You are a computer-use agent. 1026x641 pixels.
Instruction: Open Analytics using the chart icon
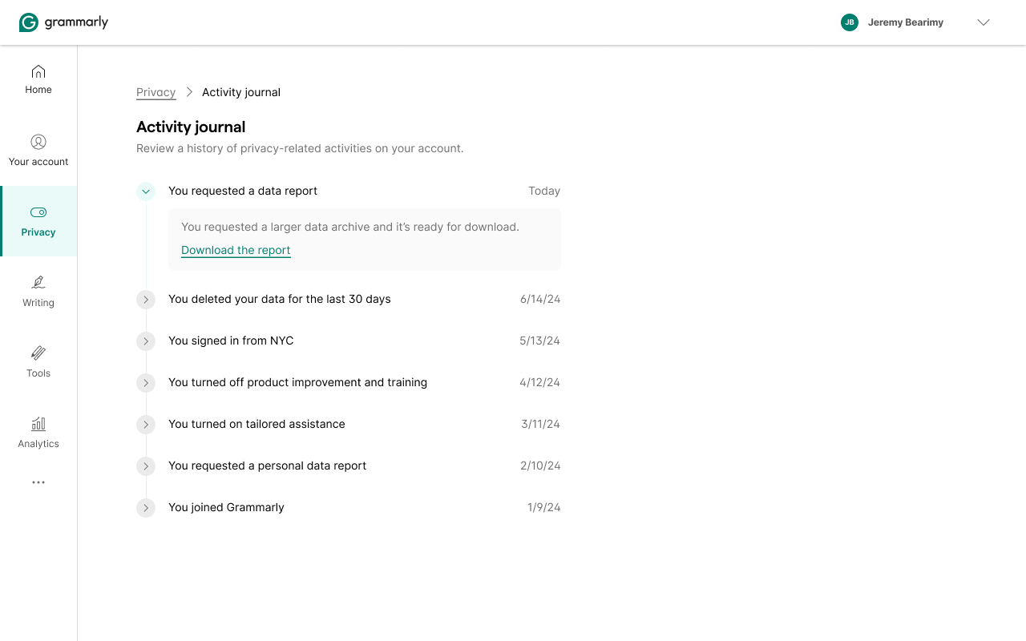click(38, 424)
